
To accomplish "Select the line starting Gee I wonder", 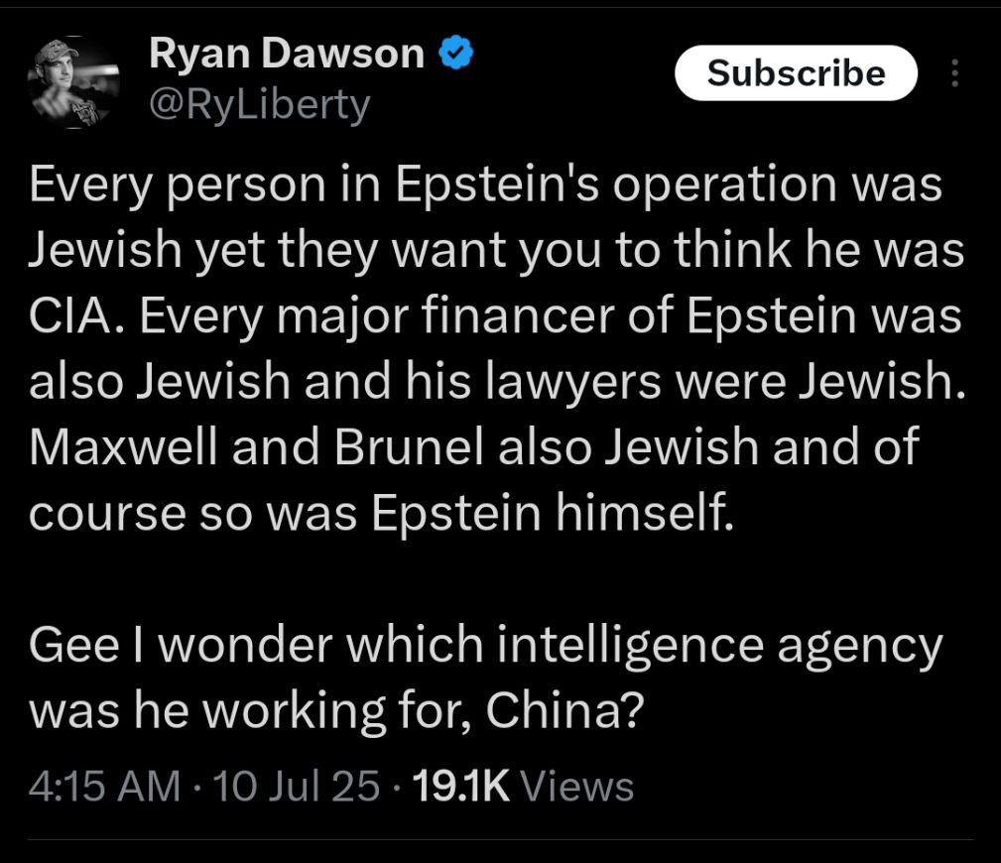I will pos(486,647).
